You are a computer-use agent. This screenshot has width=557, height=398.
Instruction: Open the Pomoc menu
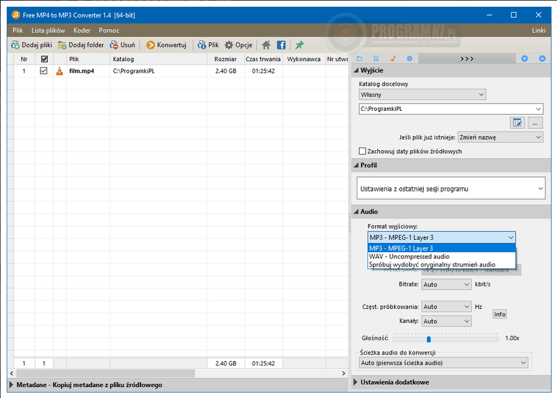click(109, 30)
